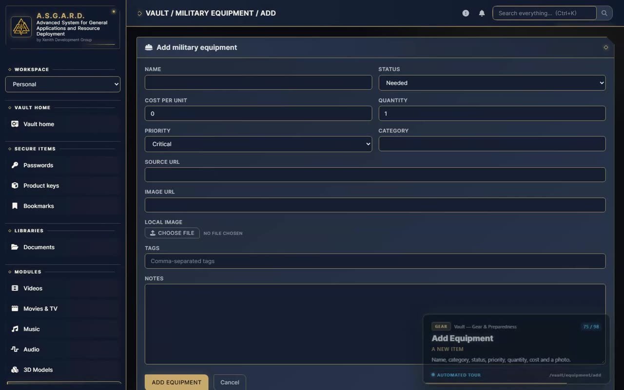The image size is (624, 390).
Task: Open Vault home via its safe icon
Action: coord(15,124)
